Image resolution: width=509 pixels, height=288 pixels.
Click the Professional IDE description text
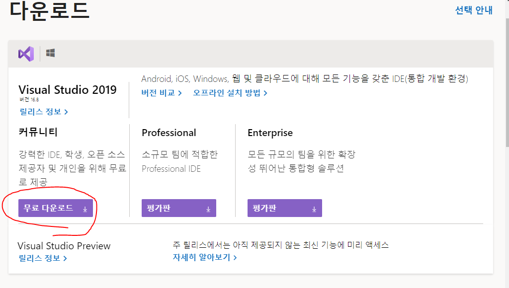180,161
